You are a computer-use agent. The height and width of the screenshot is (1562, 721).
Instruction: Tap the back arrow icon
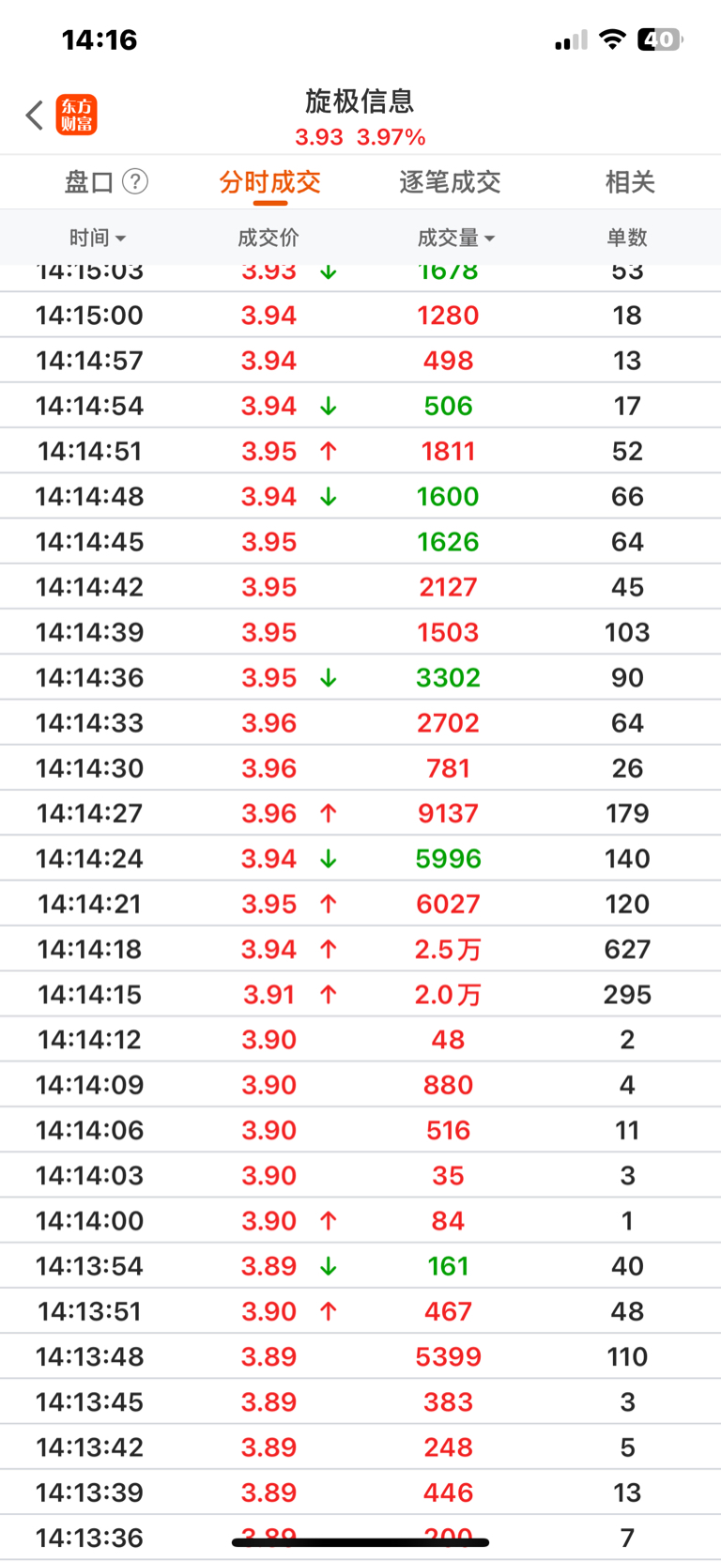coord(35,116)
